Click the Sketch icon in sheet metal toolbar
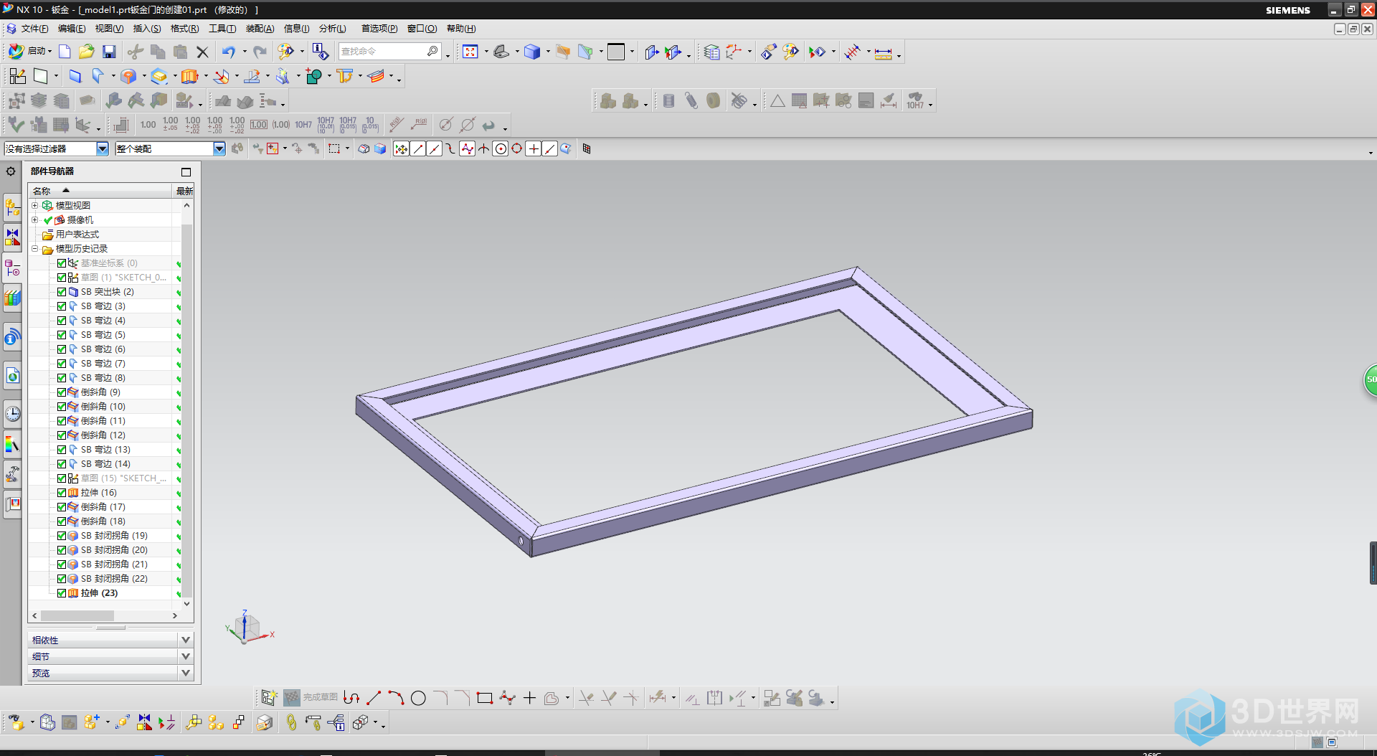The width and height of the screenshot is (1377, 756). (x=17, y=76)
